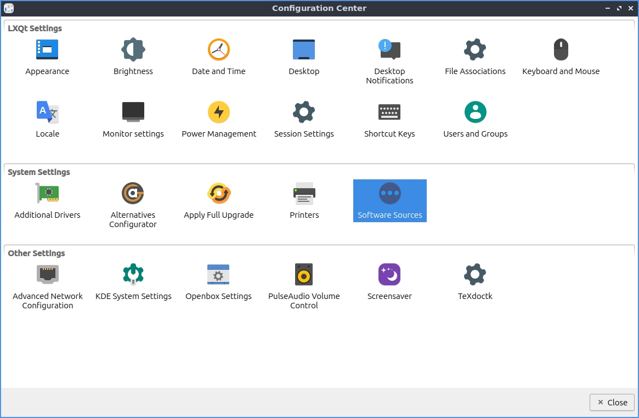Select the File Associations gear icon

pos(475,50)
